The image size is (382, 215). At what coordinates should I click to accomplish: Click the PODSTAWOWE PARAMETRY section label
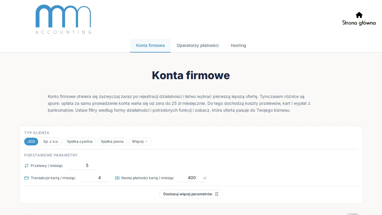coord(51,155)
